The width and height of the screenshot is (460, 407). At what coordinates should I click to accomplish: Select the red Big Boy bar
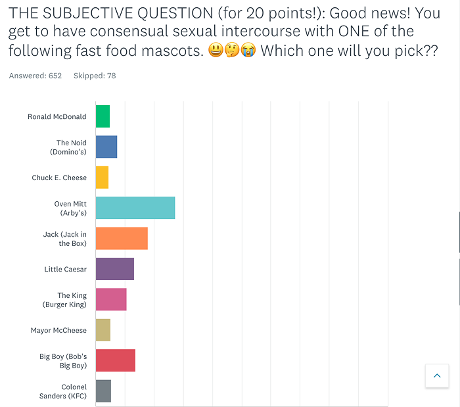point(116,360)
